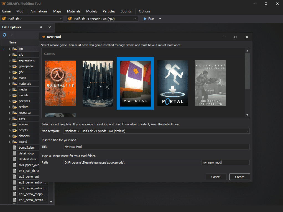Viewport: 283px width, 212px height.
Task: Click the scripts folder icon
Action: pos(15,130)
